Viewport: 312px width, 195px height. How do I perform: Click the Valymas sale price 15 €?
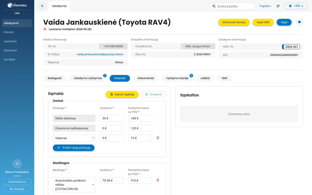tap(140, 138)
